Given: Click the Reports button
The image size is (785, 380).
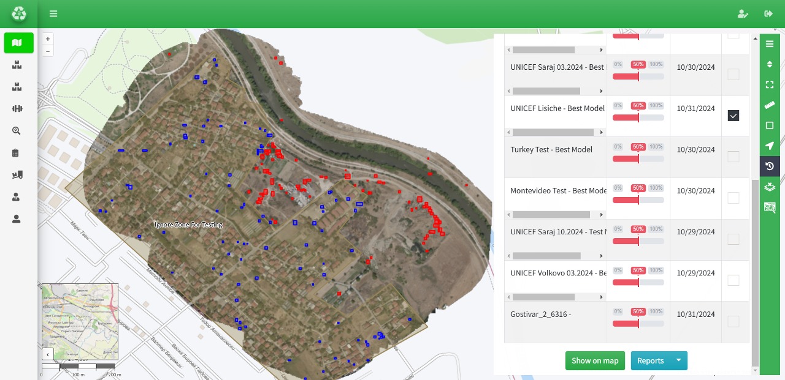Looking at the screenshot, I should point(650,360).
